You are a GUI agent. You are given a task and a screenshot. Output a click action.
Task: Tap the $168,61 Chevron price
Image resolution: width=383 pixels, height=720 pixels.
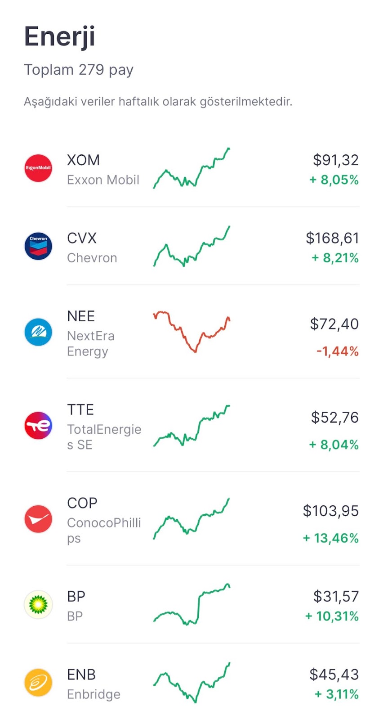(332, 238)
